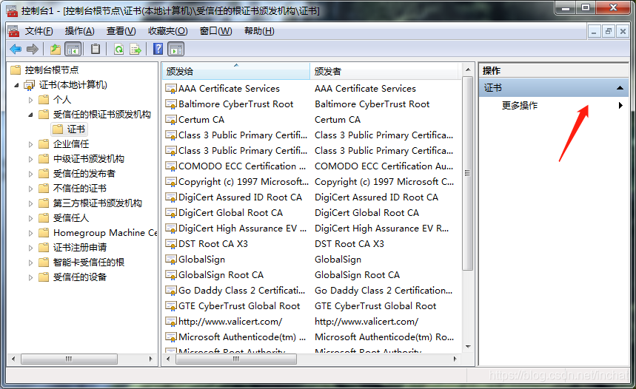636x389 pixels.
Task: Click the Forward arrow toolbar icon
Action: [x=33, y=50]
